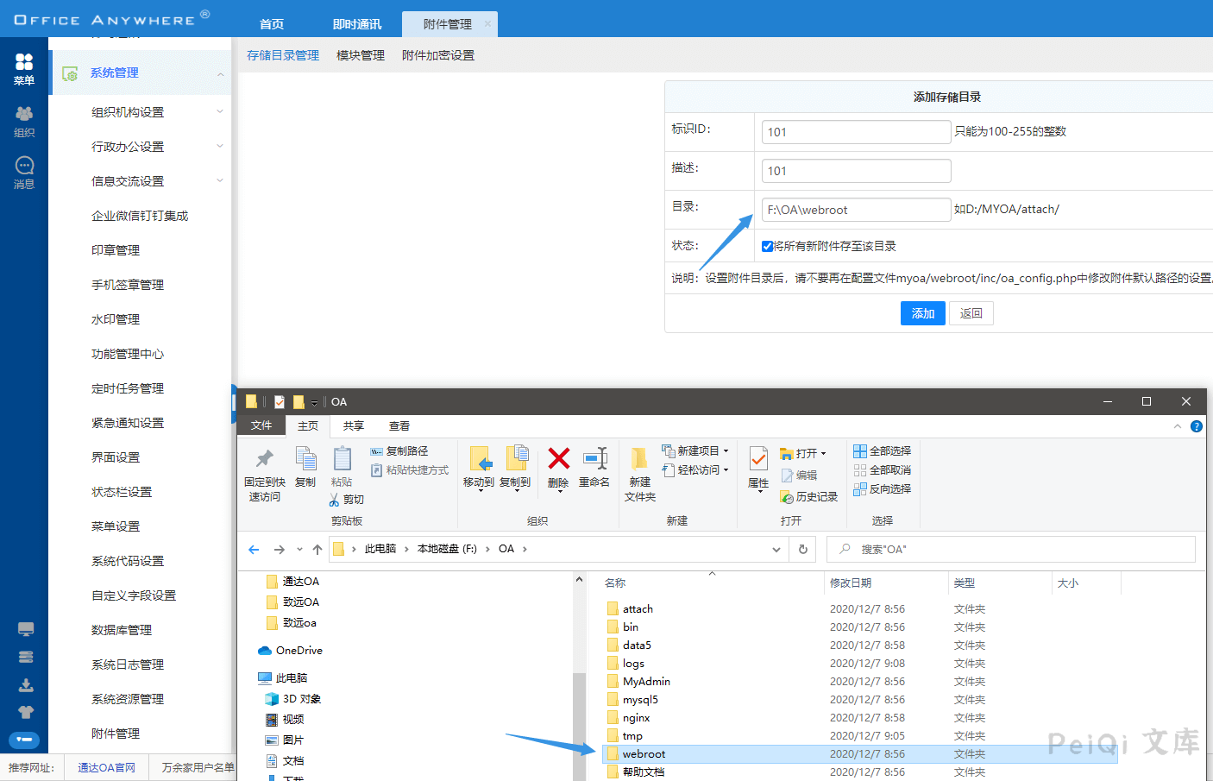Collapse the 系统管理 menu section
The width and height of the screenshot is (1213, 781).
(x=221, y=74)
